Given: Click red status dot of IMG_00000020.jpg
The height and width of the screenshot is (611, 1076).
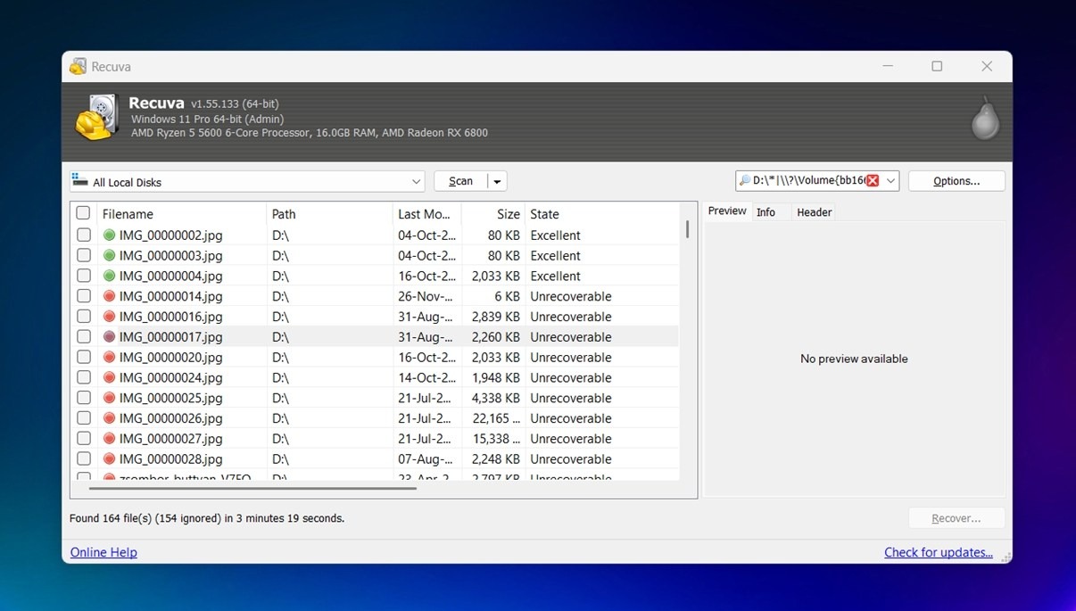Looking at the screenshot, I should (109, 358).
